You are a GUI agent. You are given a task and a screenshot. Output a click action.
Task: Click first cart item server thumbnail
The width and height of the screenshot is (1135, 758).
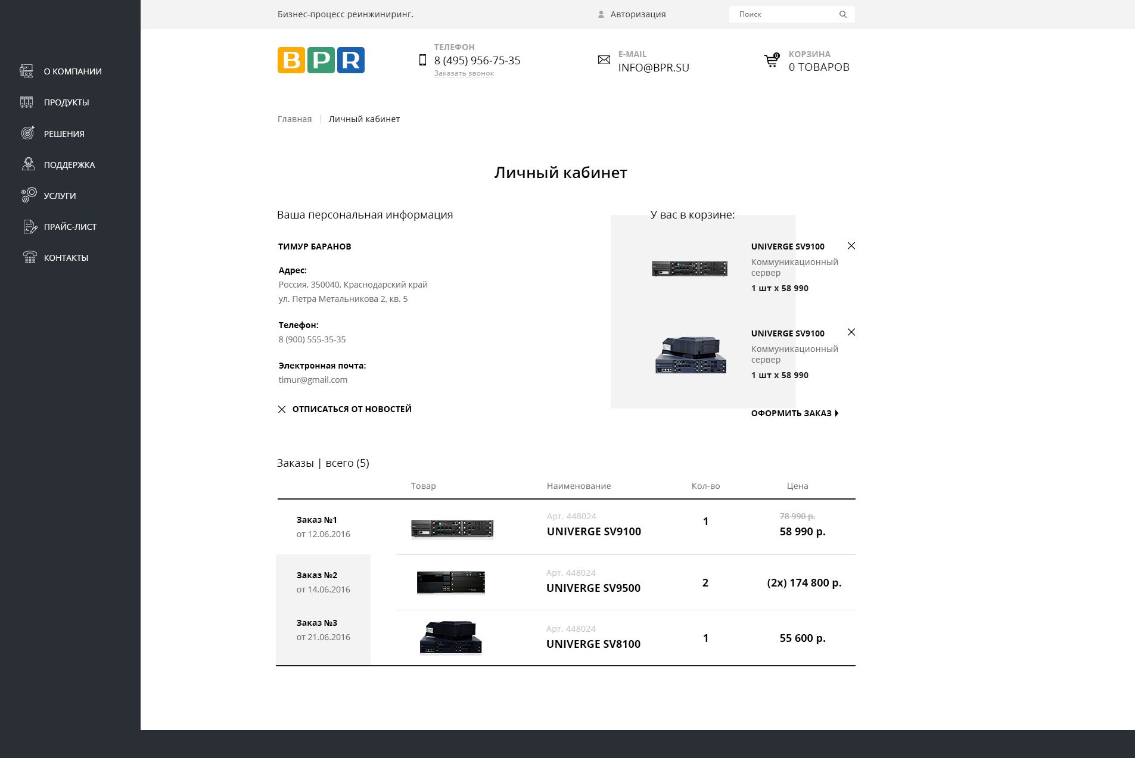[690, 269]
